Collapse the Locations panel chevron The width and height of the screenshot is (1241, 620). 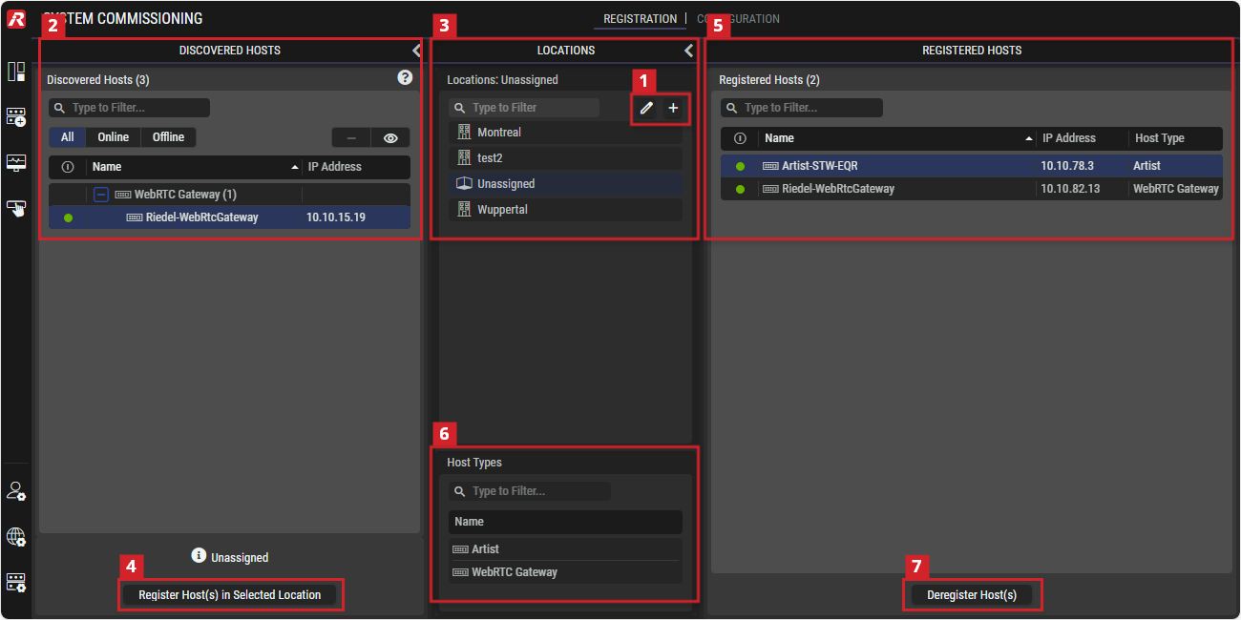click(689, 51)
